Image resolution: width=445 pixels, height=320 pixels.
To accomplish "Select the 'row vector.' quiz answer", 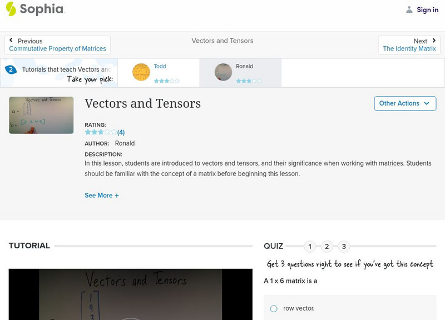I will tap(273, 307).
